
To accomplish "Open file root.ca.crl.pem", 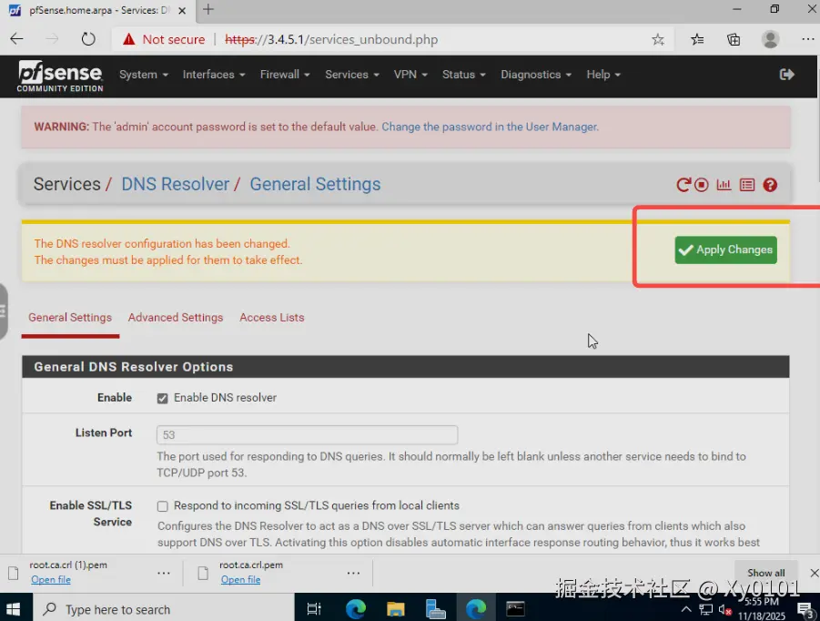I will (x=240, y=580).
